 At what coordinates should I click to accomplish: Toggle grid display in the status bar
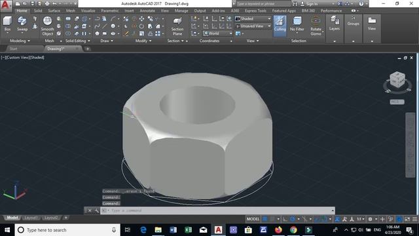coord(264,219)
